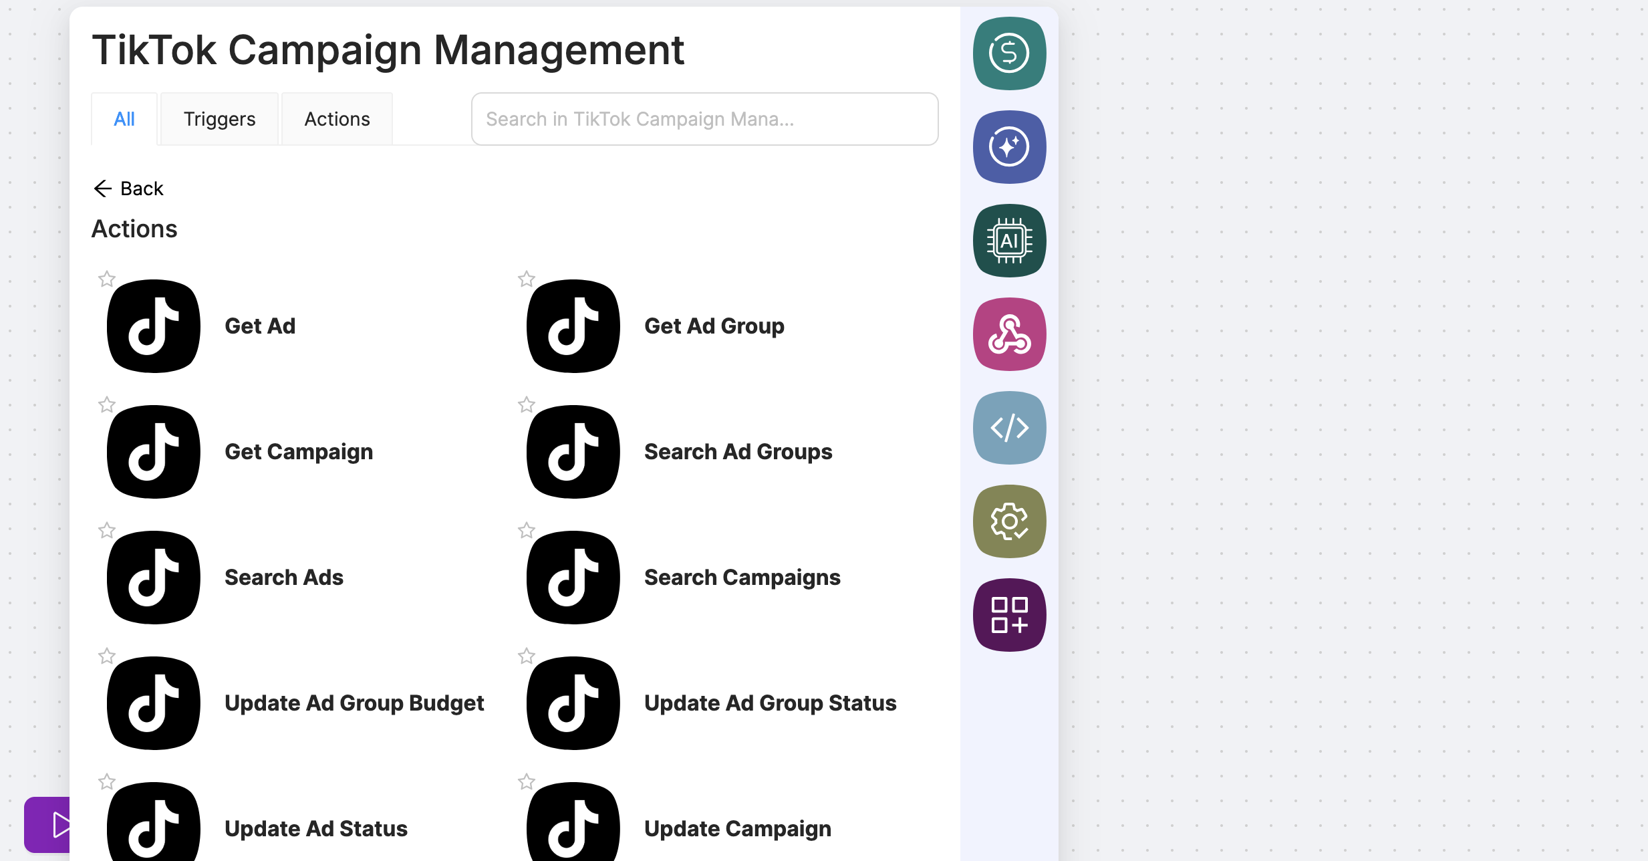The height and width of the screenshot is (861, 1648).
Task: Star the Search Campaigns action
Action: pos(527,530)
